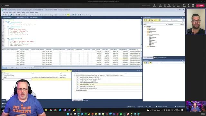Expand the Customer table node
This screenshot has width=206, height=116.
(x=148, y=37)
